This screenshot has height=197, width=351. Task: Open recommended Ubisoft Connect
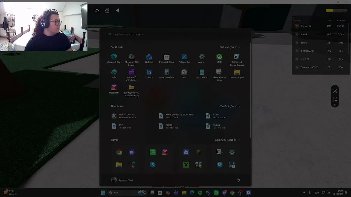(x=124, y=116)
